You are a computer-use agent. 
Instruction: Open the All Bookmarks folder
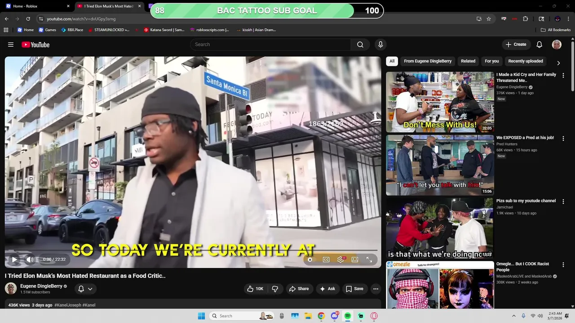pos(556,30)
